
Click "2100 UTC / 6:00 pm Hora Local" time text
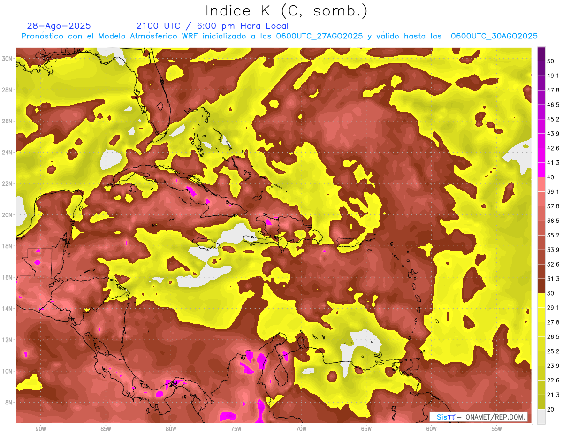(x=213, y=26)
